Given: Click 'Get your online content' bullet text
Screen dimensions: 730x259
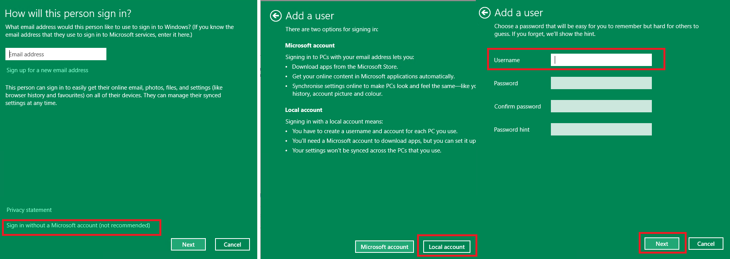Looking at the screenshot, I should (373, 76).
